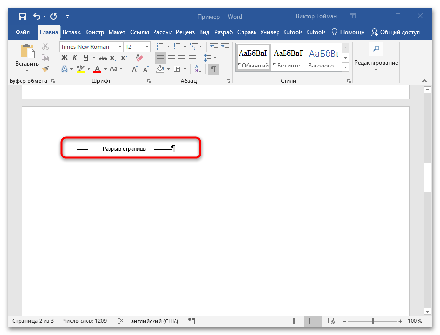This screenshot has height=335, width=440.
Task: Apply the Обычный style
Action: (253, 58)
